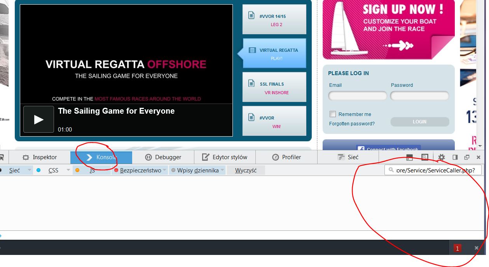Click the #VVOR 14/15 document icon
489x267 pixels.
[x=251, y=15]
